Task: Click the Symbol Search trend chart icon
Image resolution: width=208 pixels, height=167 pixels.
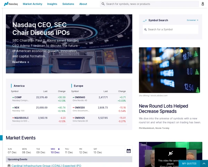Action: pos(145,21)
